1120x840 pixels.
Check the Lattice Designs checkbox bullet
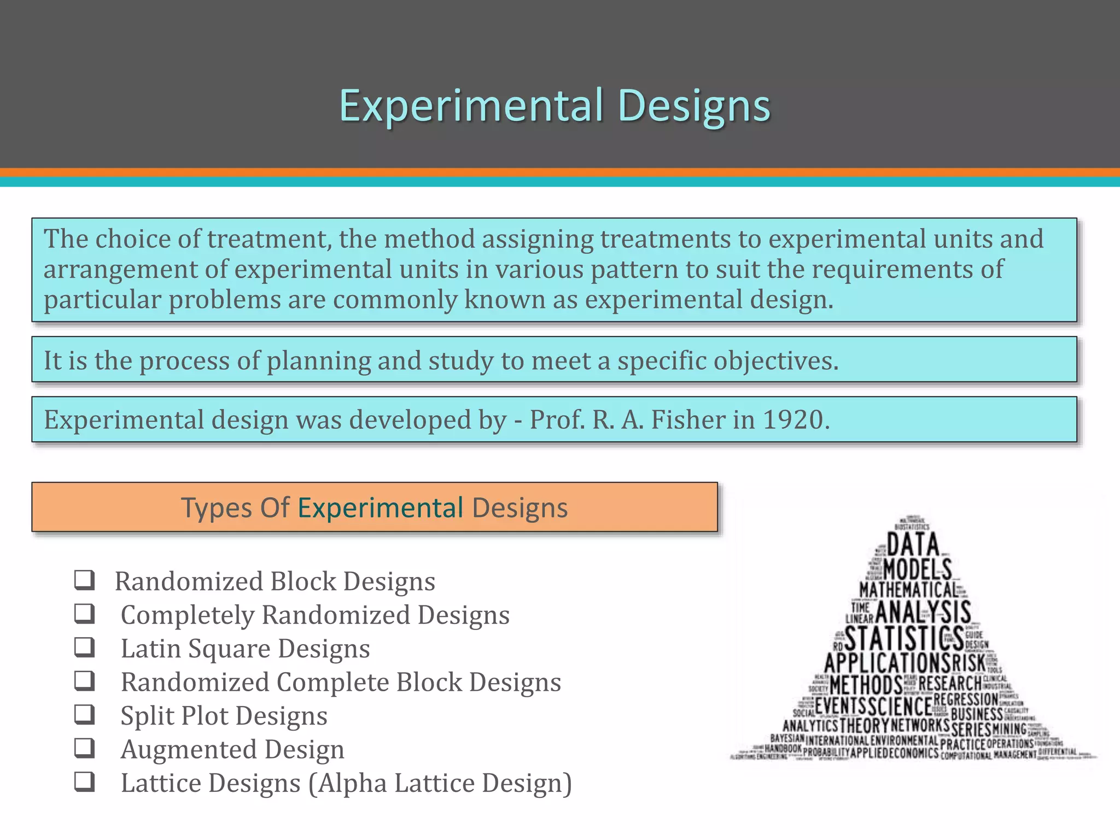[85, 782]
